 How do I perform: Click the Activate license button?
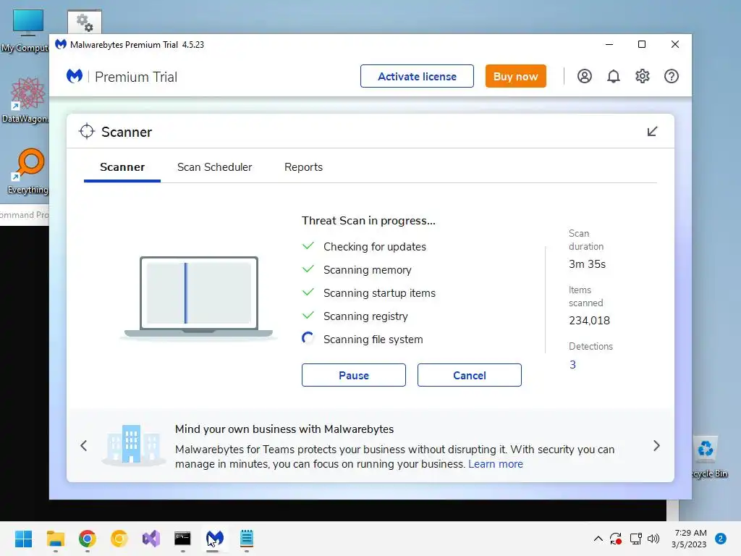(417, 76)
